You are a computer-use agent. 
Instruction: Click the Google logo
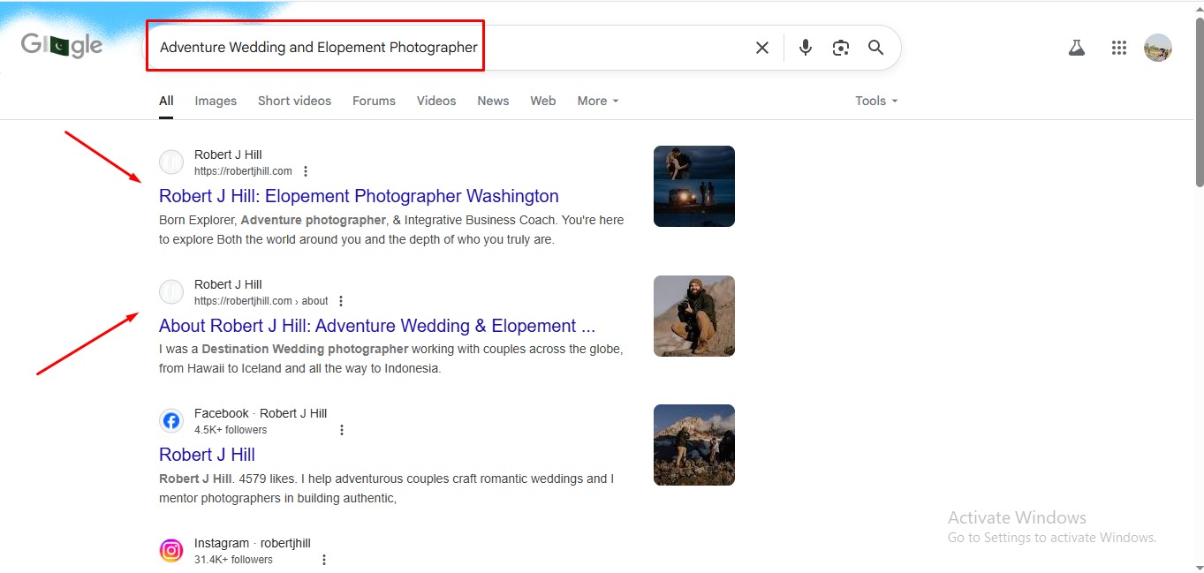point(62,46)
